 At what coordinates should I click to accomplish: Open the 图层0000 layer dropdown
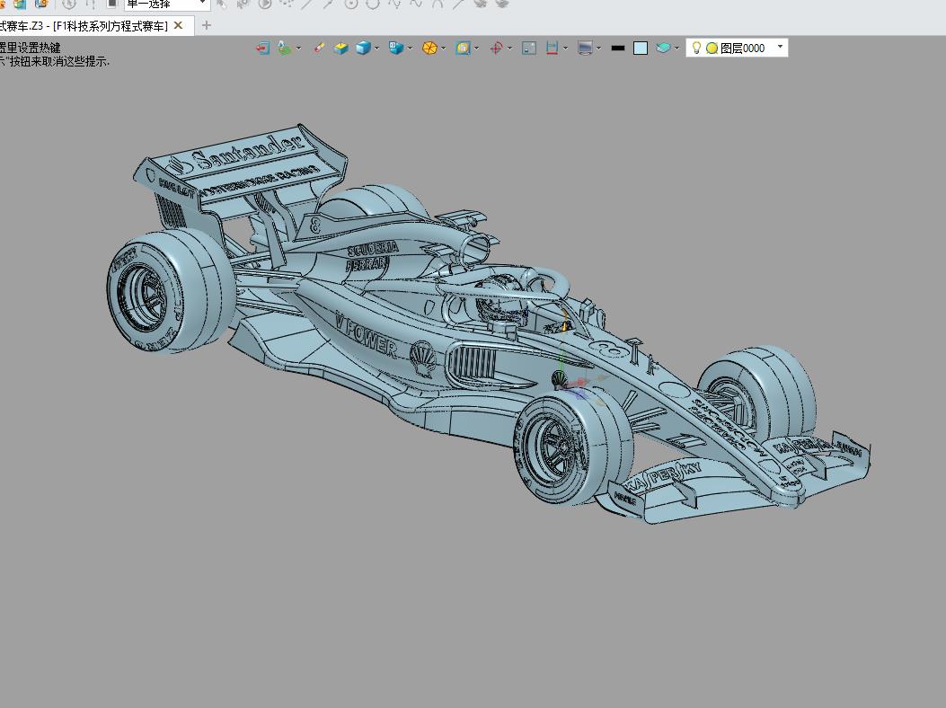pos(779,47)
